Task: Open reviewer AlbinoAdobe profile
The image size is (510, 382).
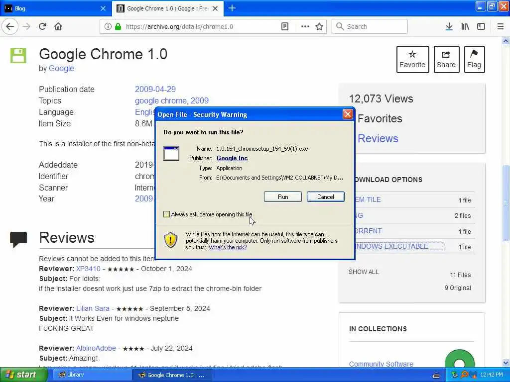Action: pos(96,348)
